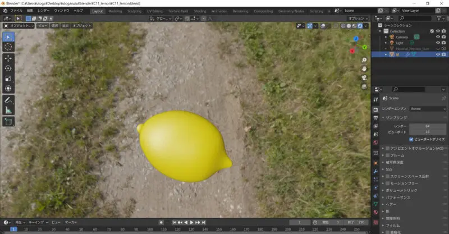449x234 pixels.
Task: Open the File menu
Action: tap(16, 11)
